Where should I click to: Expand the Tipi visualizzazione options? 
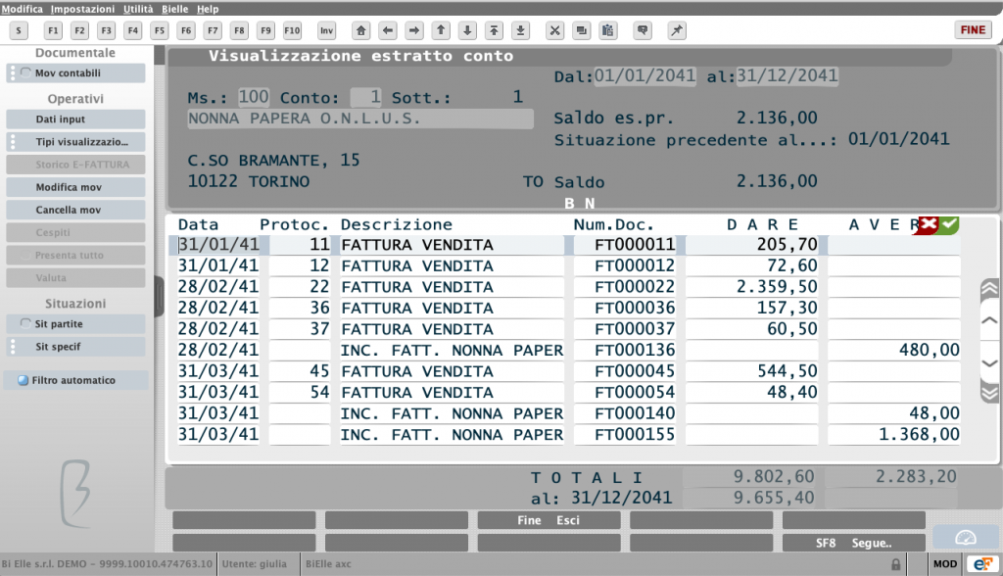pyautogui.click(x=13, y=141)
